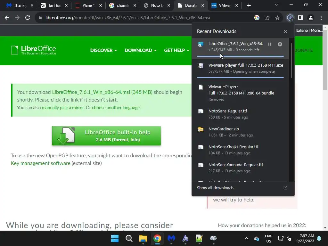Screen dimensions: 328x246
Task: Click manually pick a mirror link
Action: 63,108
